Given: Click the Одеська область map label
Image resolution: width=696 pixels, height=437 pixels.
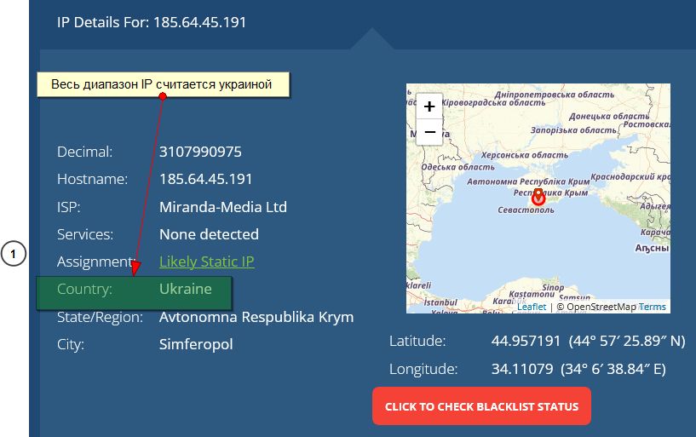Looking at the screenshot, I should coord(457,167).
